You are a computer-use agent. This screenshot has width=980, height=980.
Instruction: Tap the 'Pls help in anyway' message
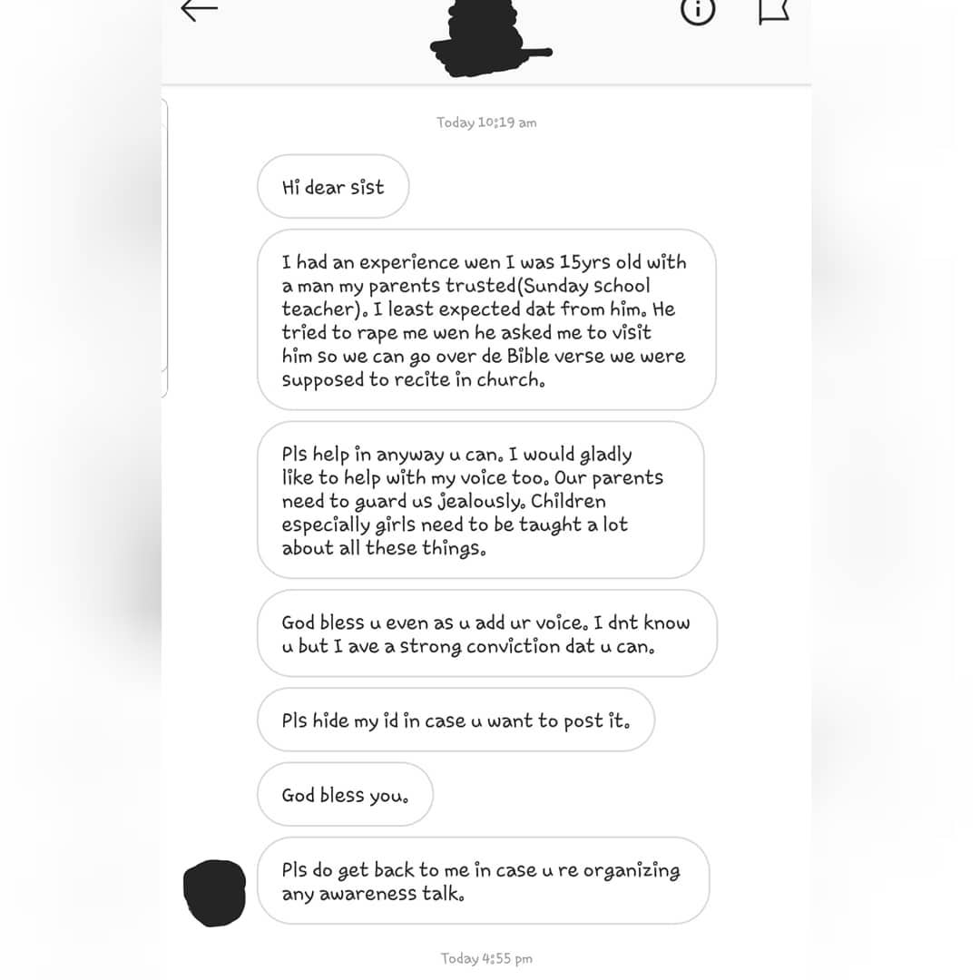pyautogui.click(x=481, y=499)
